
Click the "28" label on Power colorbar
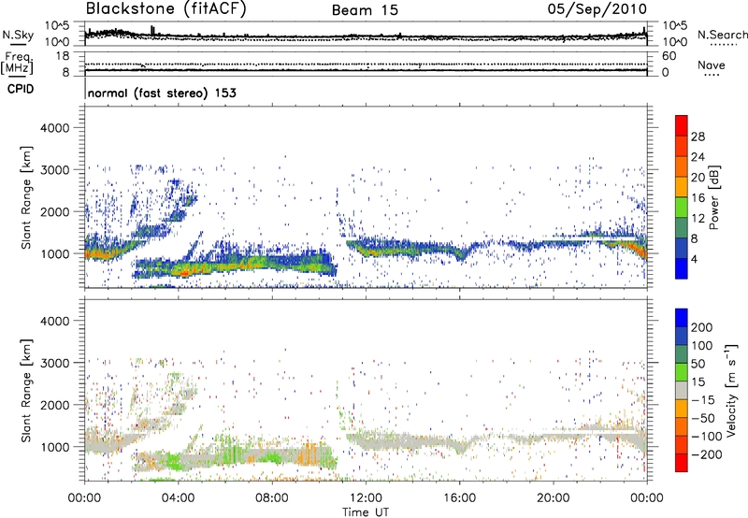click(x=698, y=137)
